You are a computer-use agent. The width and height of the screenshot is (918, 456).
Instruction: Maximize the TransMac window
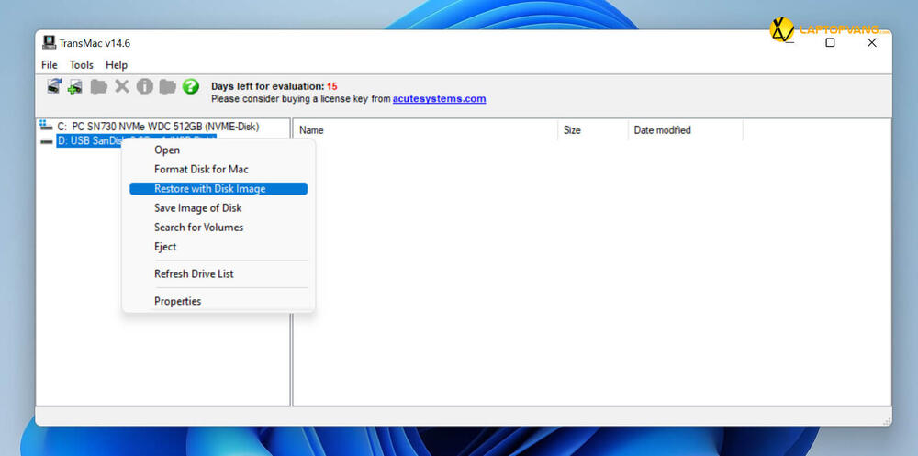click(830, 43)
